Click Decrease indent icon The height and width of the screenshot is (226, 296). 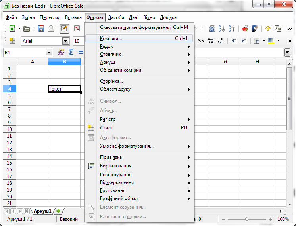(x=234, y=41)
